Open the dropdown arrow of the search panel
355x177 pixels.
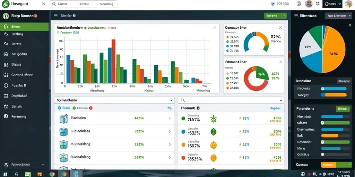pos(281,100)
